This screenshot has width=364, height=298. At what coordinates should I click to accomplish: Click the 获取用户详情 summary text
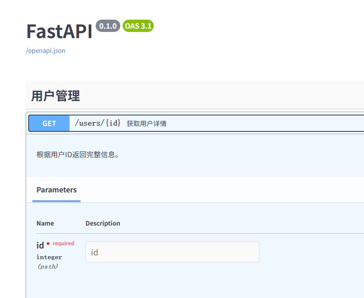tap(146, 124)
